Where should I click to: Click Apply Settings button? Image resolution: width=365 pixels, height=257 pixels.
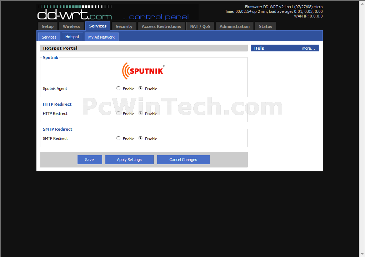point(129,160)
